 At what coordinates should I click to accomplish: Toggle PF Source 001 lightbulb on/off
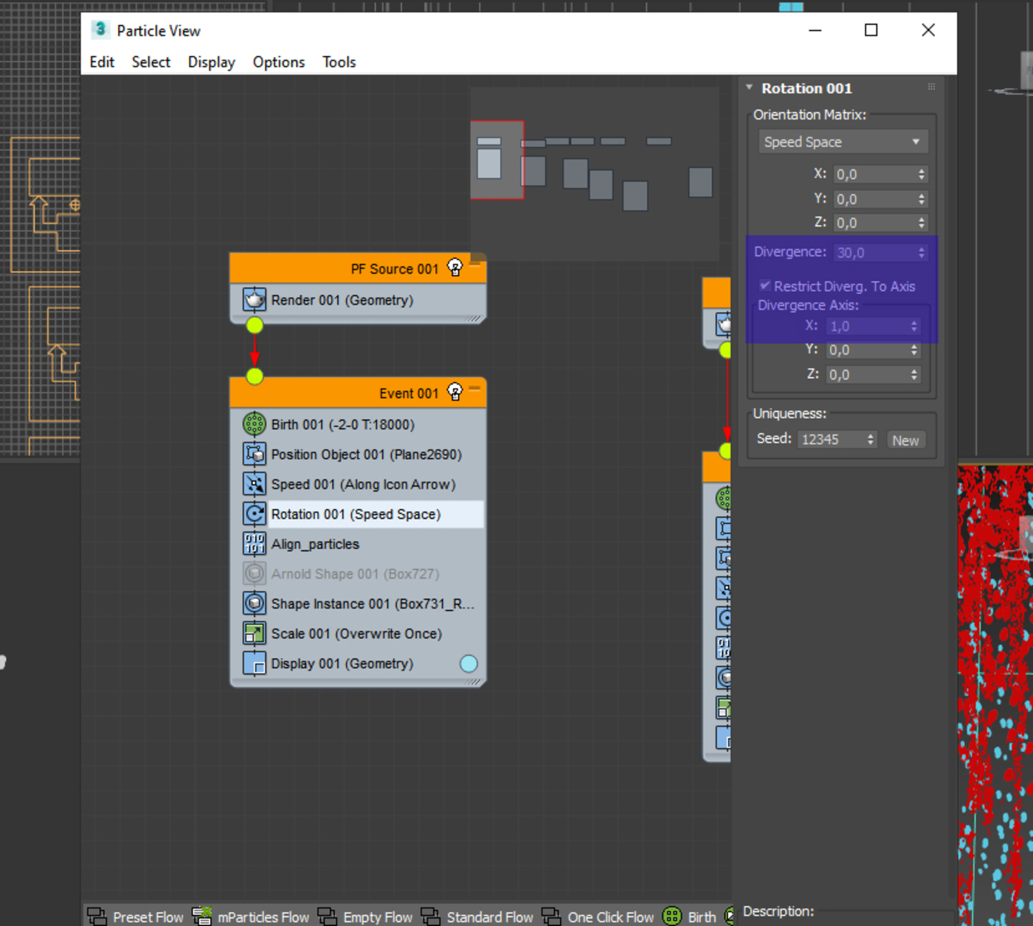click(x=455, y=267)
